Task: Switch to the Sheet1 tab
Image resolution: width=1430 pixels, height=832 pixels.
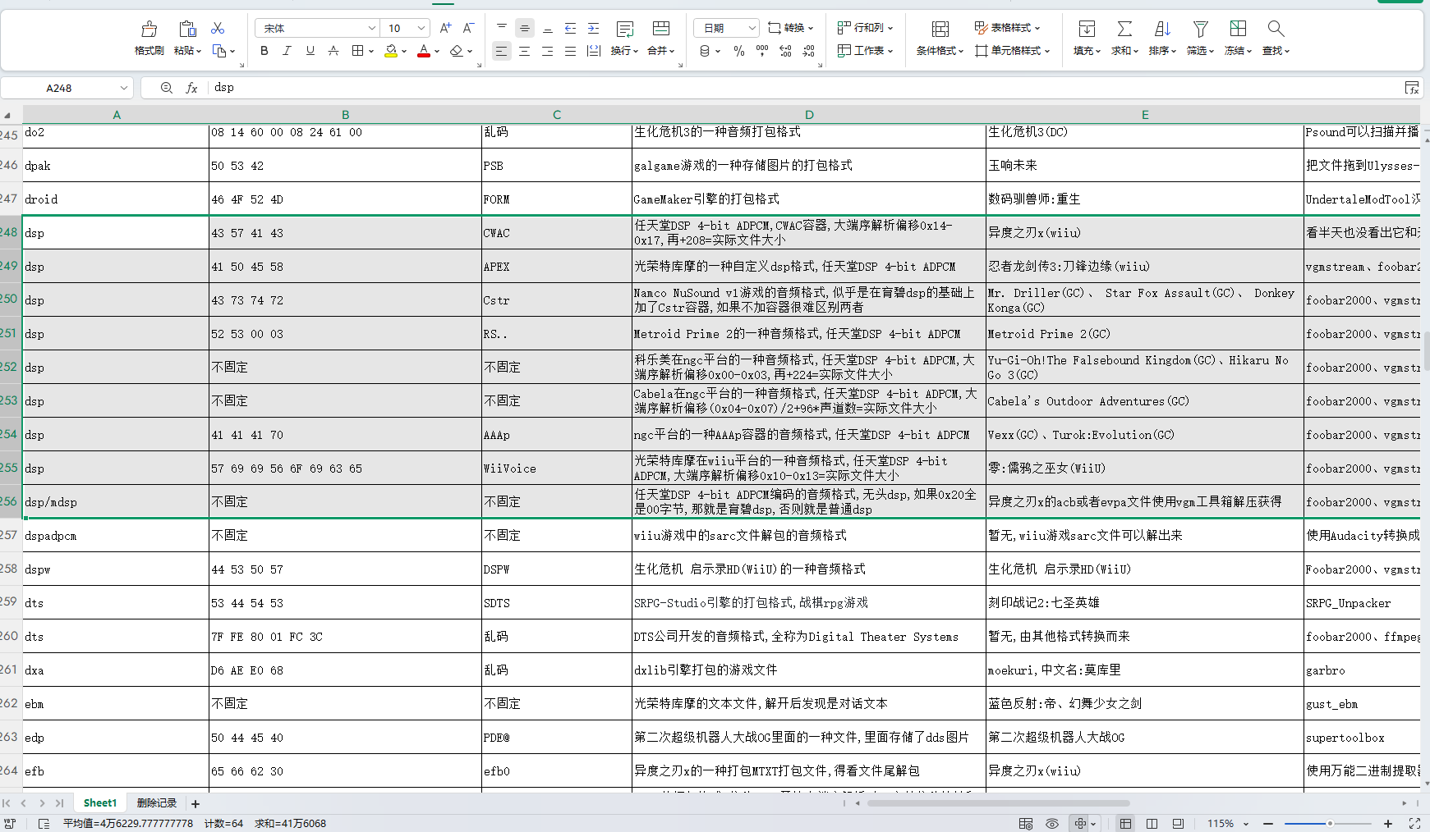Action: [100, 803]
